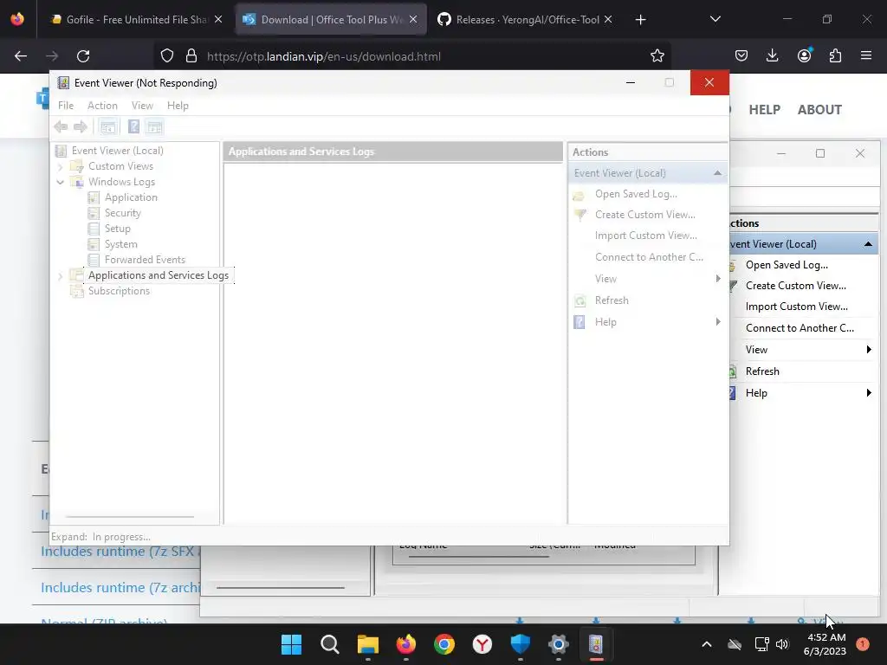
Task: Open Firefox account icon
Action: (804, 55)
